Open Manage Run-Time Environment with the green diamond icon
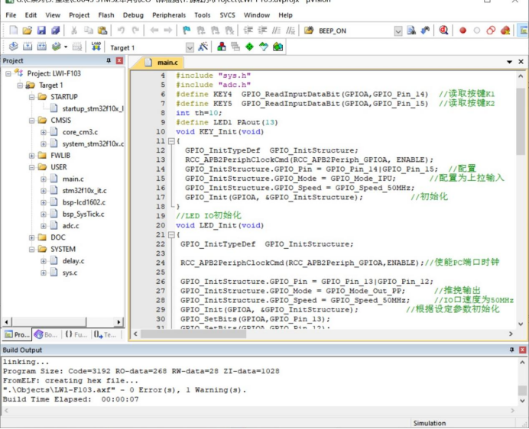Screen dimensions: 529x429 click(x=249, y=47)
